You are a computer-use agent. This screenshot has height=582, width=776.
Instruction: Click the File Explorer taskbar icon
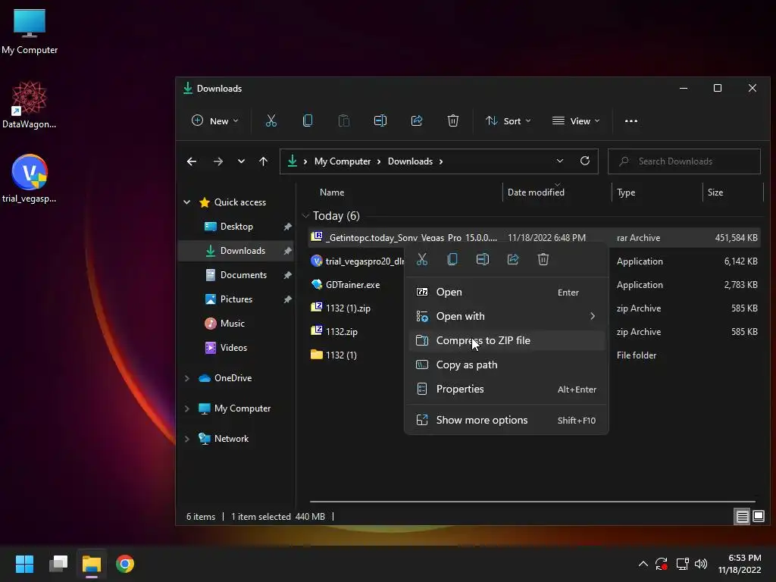click(x=92, y=564)
